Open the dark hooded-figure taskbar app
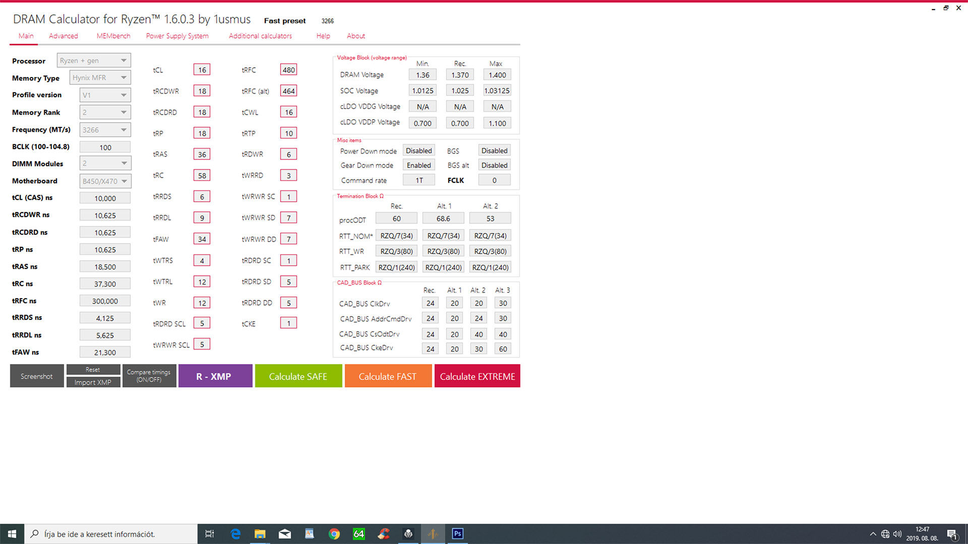Image resolution: width=968 pixels, height=544 pixels. coord(408,534)
